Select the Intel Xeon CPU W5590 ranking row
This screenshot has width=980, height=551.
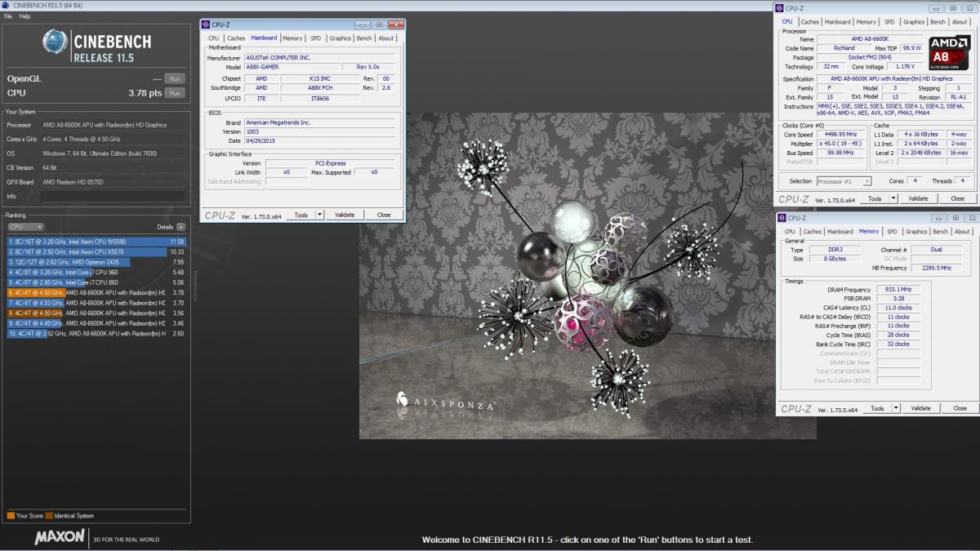96,242
